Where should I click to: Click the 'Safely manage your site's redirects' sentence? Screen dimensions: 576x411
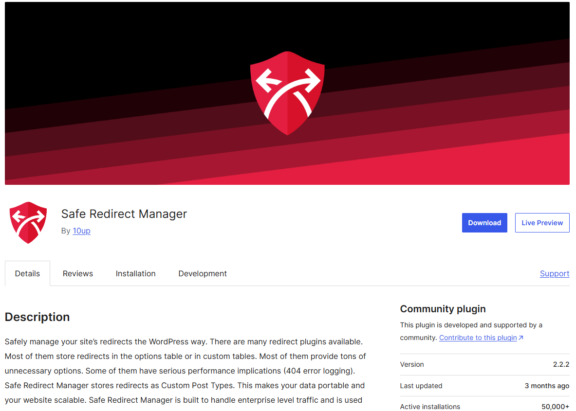pyautogui.click(x=106, y=341)
